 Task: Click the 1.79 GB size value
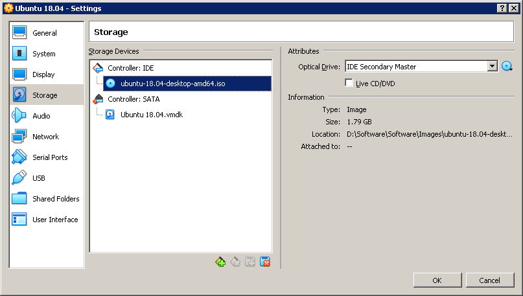(x=359, y=122)
